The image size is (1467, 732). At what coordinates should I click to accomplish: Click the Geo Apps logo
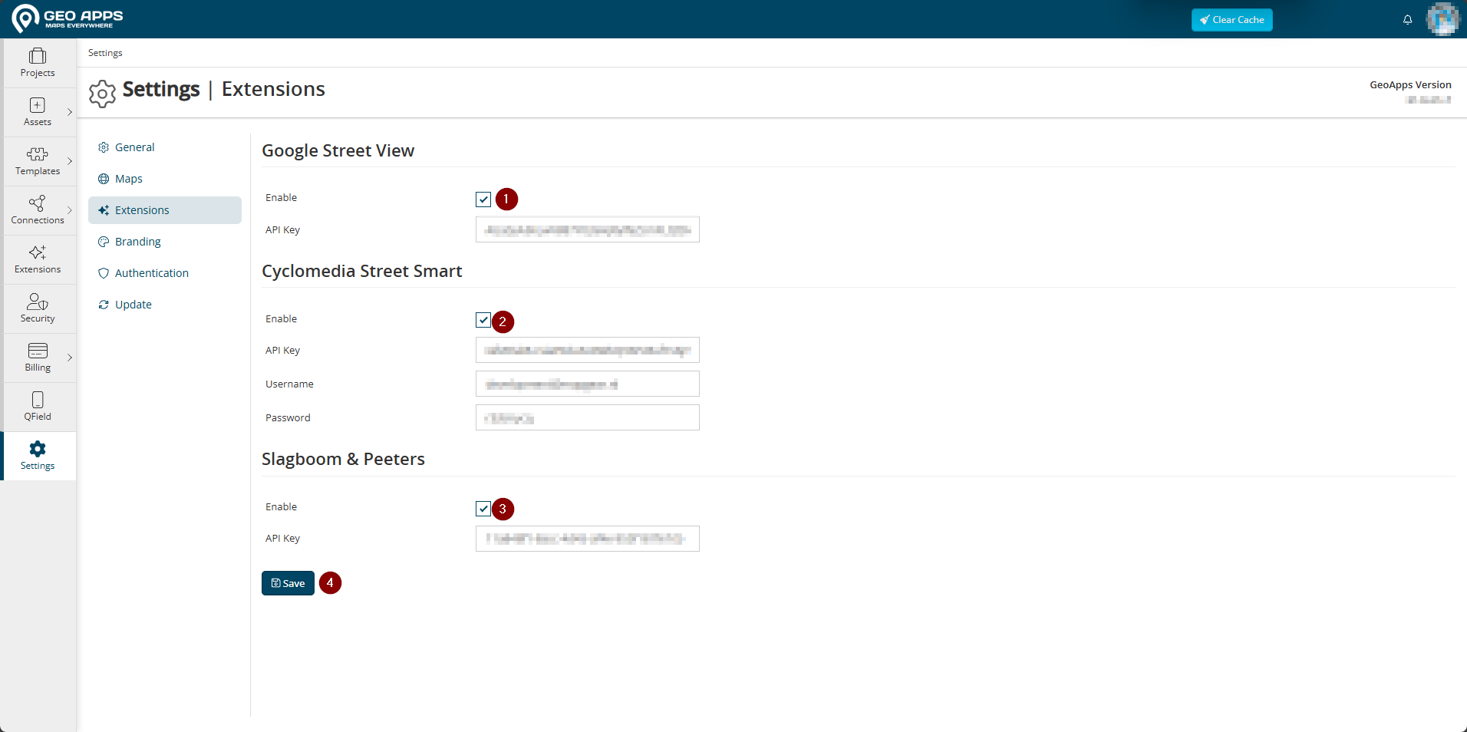click(68, 18)
